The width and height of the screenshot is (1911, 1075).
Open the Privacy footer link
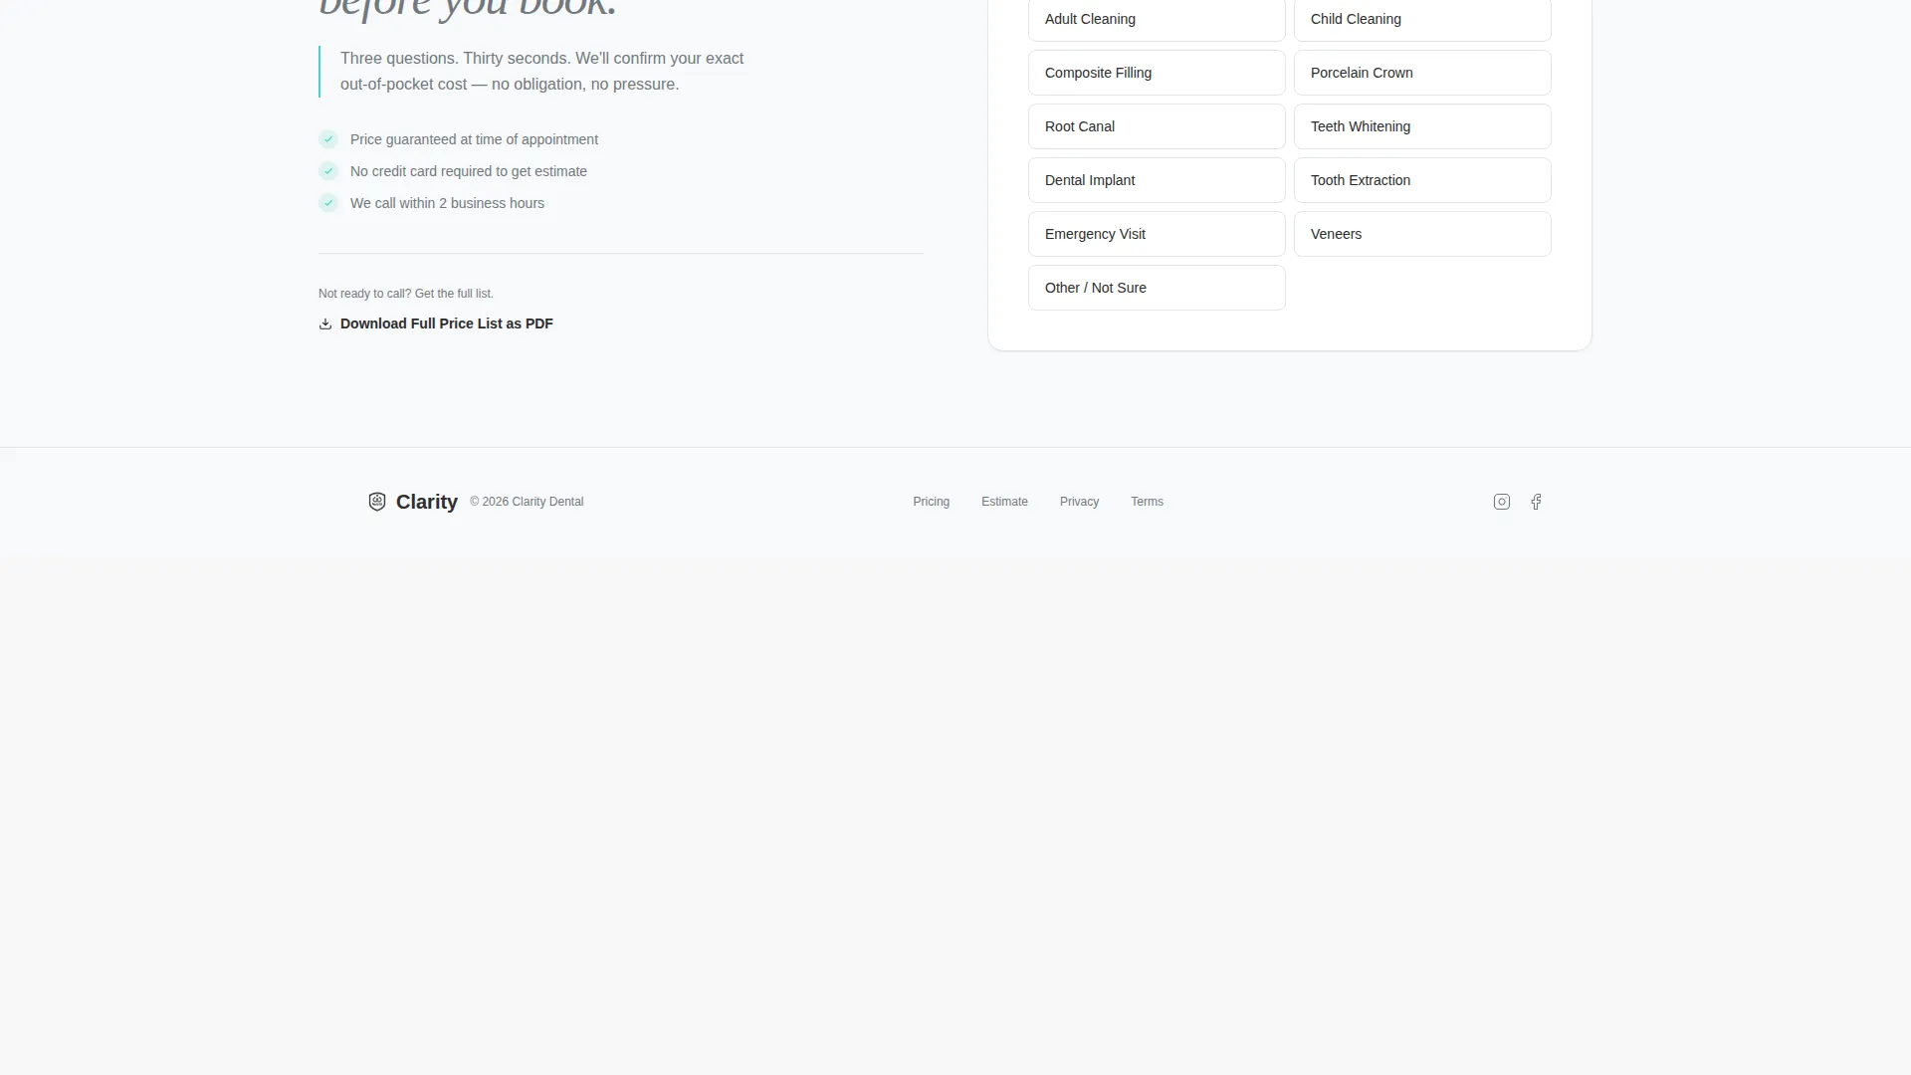(x=1079, y=502)
